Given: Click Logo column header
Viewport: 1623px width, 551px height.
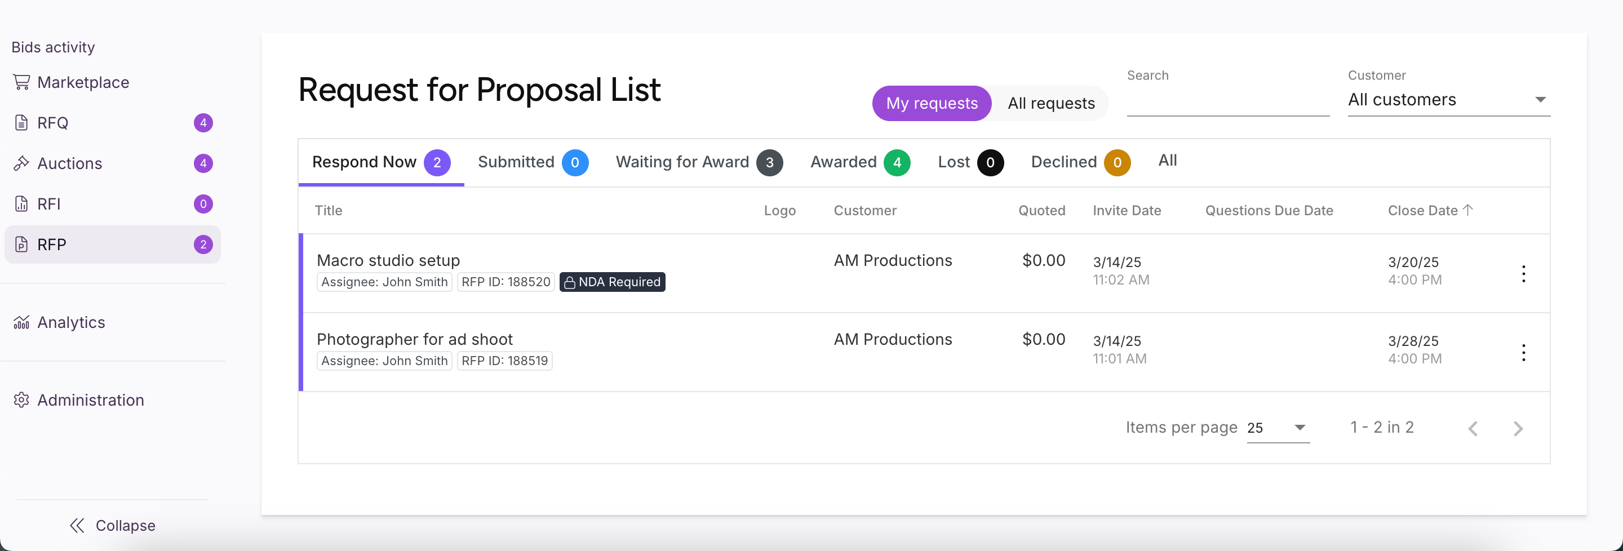Looking at the screenshot, I should (779, 210).
